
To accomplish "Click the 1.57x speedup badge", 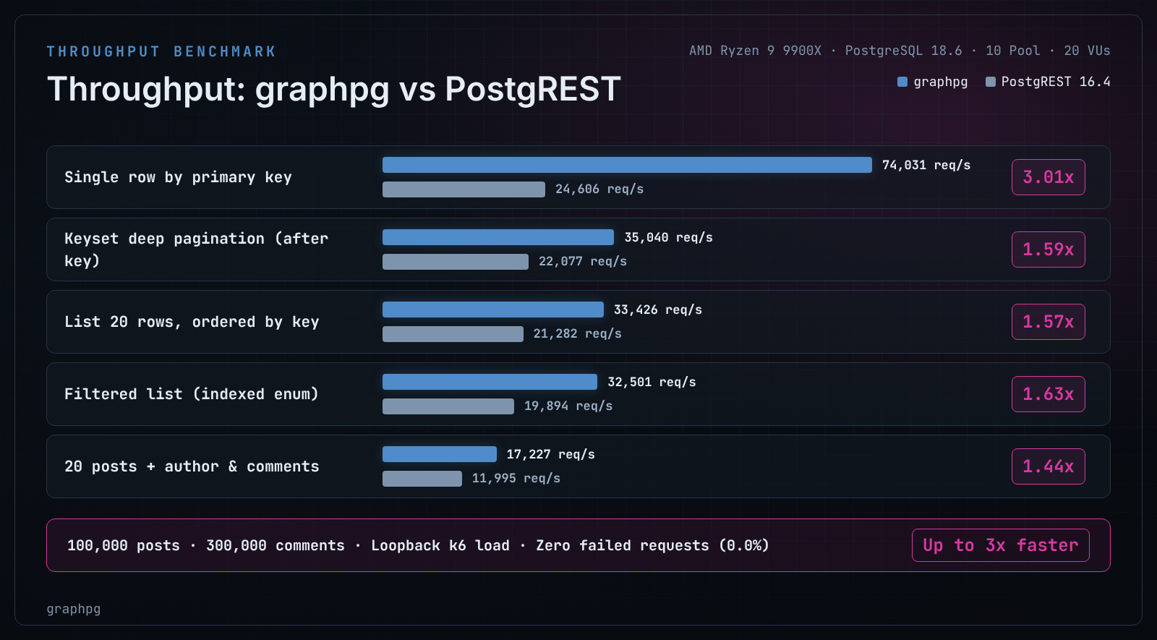I will (x=1049, y=322).
